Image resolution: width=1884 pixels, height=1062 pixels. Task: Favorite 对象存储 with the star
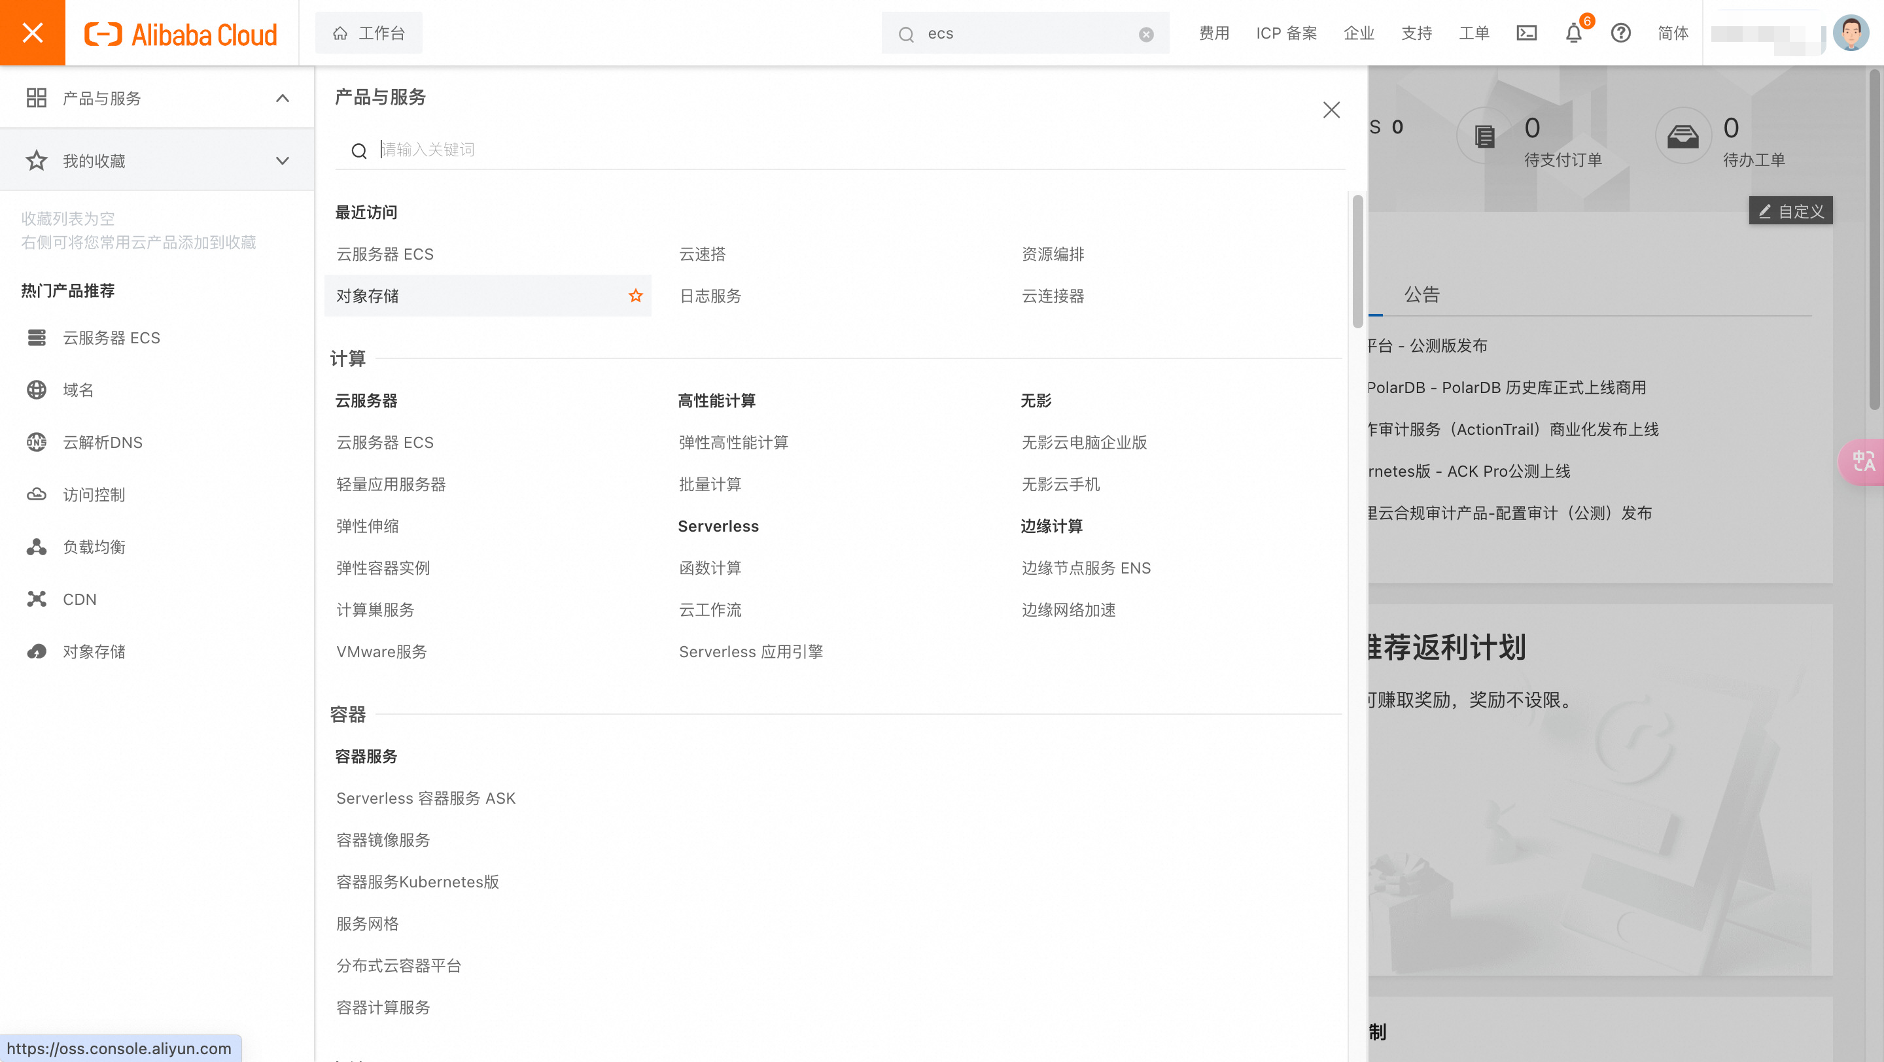click(x=636, y=296)
